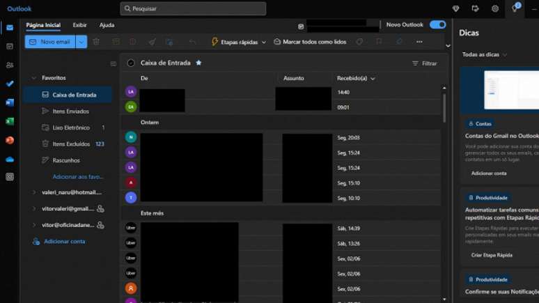
Task: Click the sync devices icon in header
Action: [475, 8]
